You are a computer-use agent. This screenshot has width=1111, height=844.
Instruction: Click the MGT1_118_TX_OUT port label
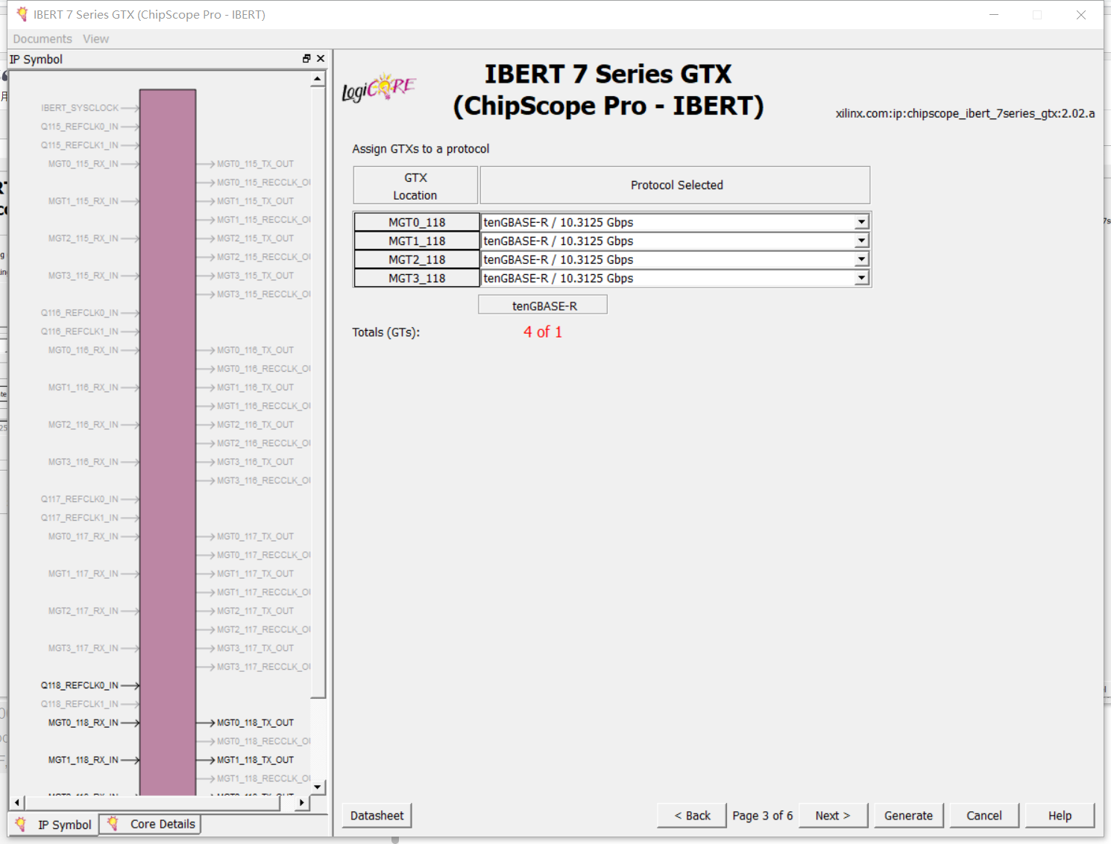pos(256,760)
